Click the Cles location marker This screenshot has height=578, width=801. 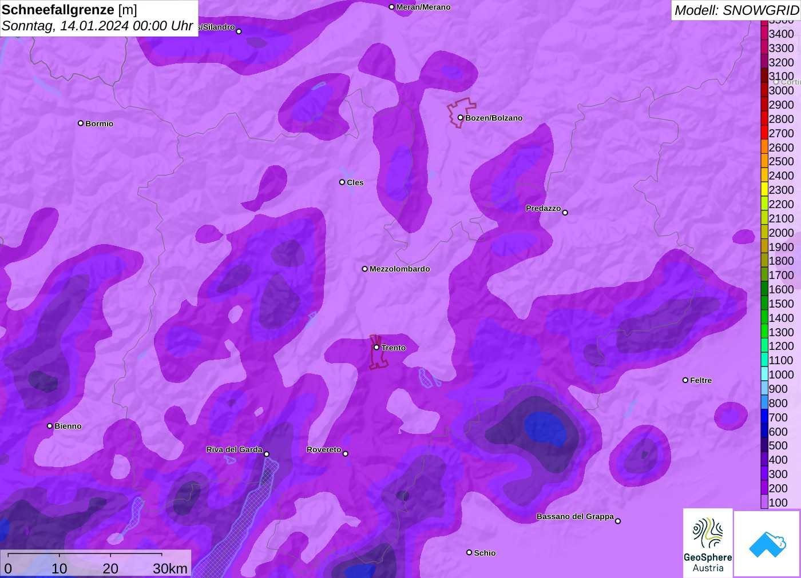pos(342,182)
